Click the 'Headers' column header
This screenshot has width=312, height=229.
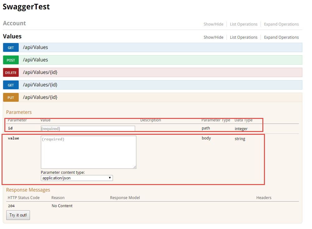coord(264,198)
